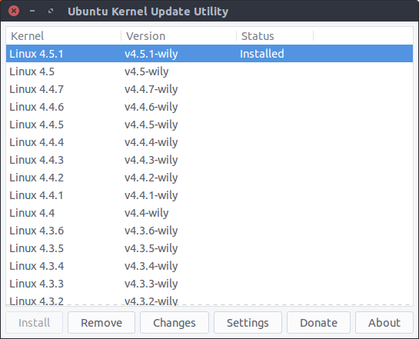This screenshot has height=339, width=419.
Task: Click the Donate button
Action: point(318,322)
